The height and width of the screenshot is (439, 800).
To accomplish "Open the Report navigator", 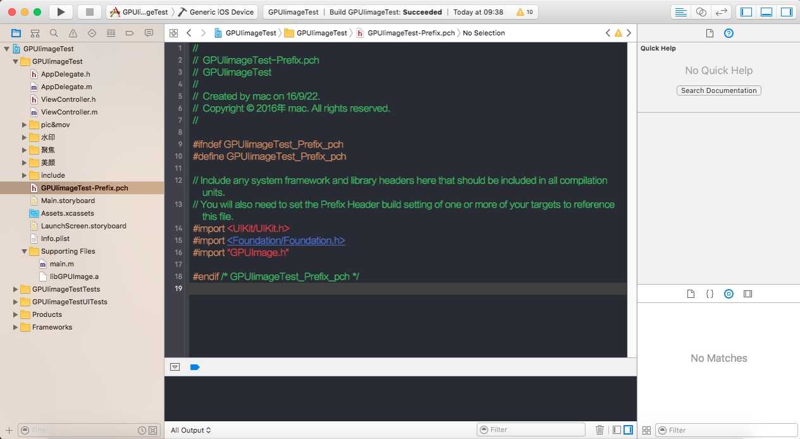I will [x=149, y=33].
